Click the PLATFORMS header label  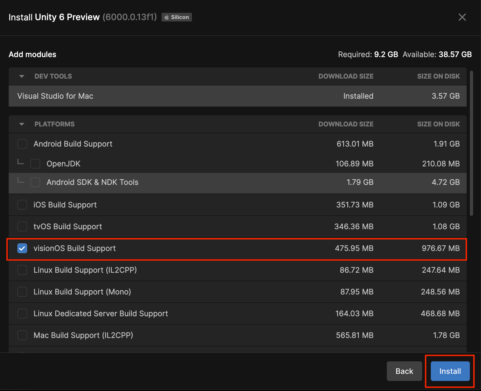[55, 124]
